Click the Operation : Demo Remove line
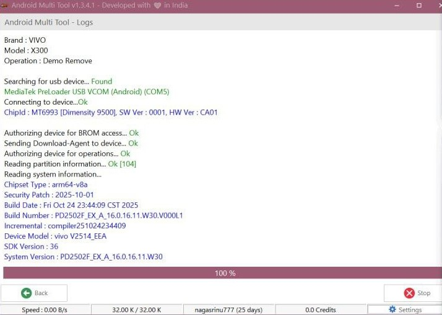 tap(48, 61)
